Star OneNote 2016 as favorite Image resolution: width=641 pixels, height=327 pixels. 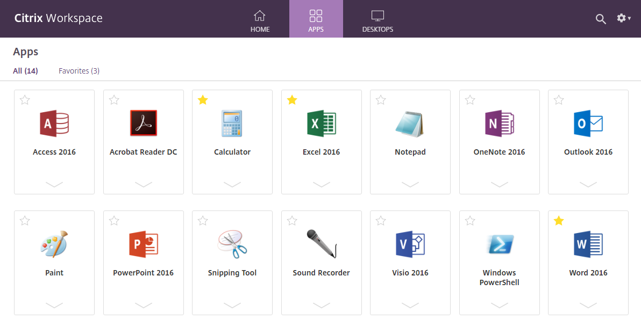coord(470,100)
